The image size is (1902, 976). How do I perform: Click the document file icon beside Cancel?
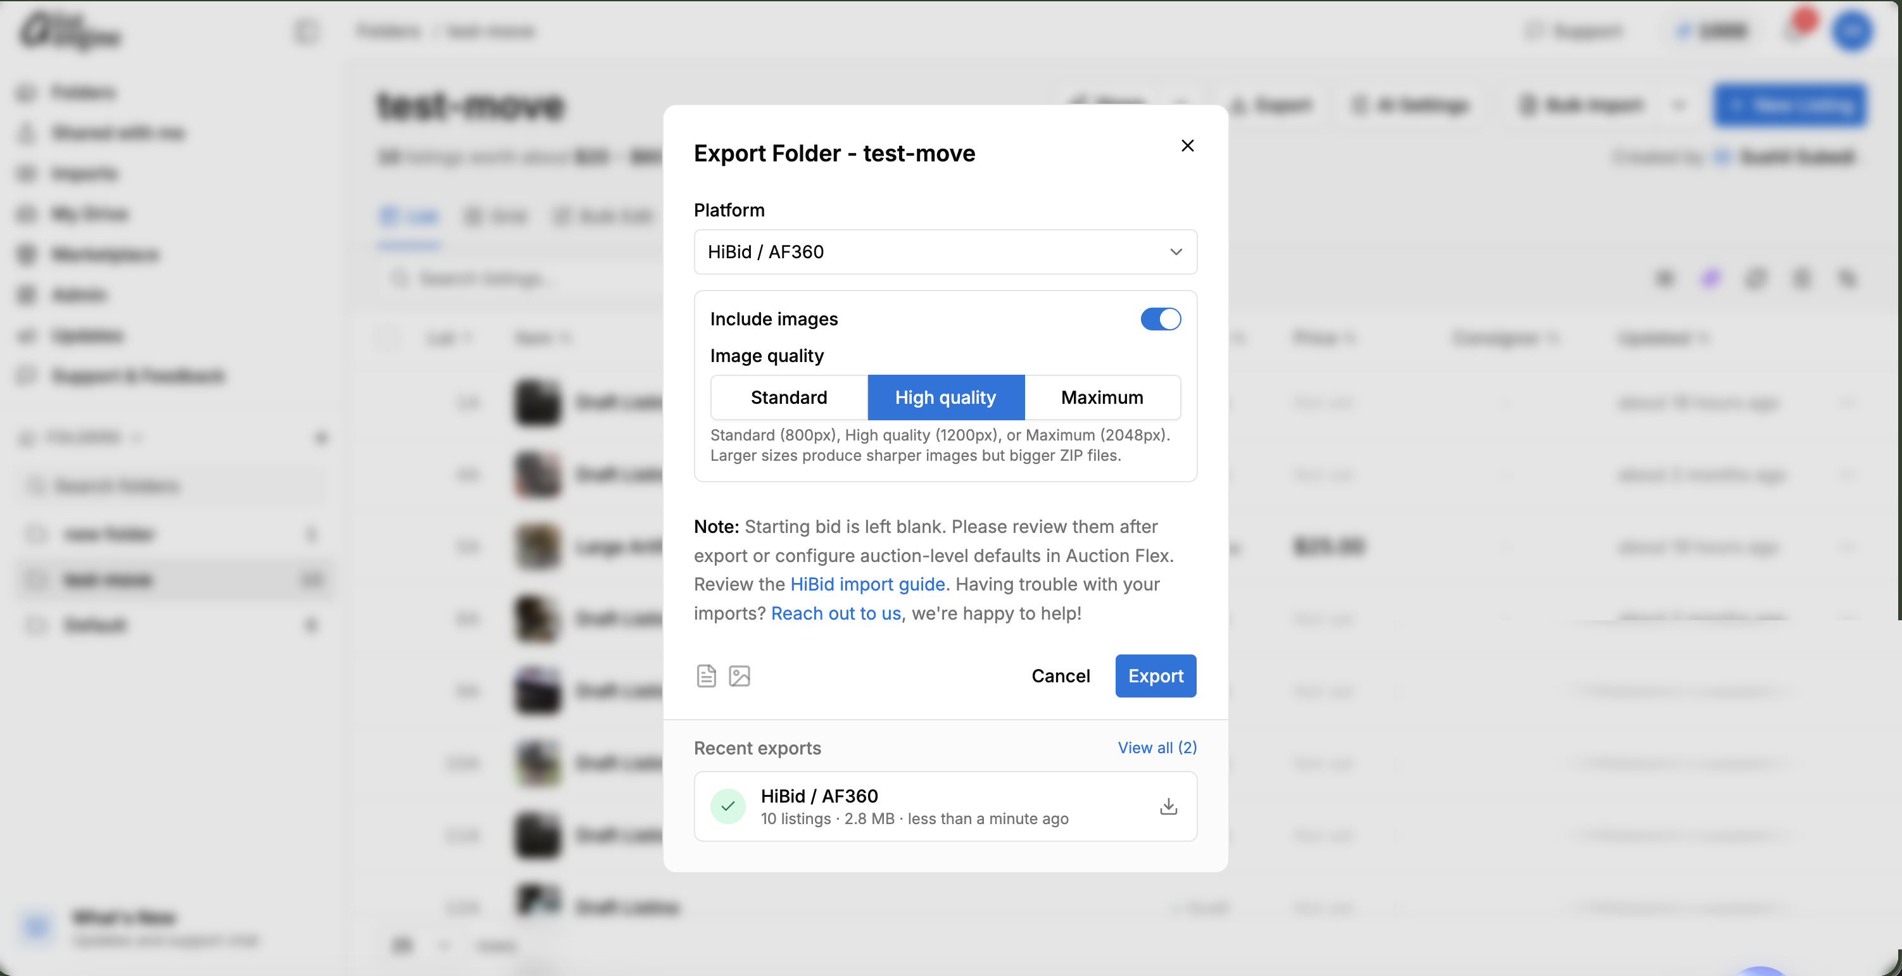tap(706, 675)
